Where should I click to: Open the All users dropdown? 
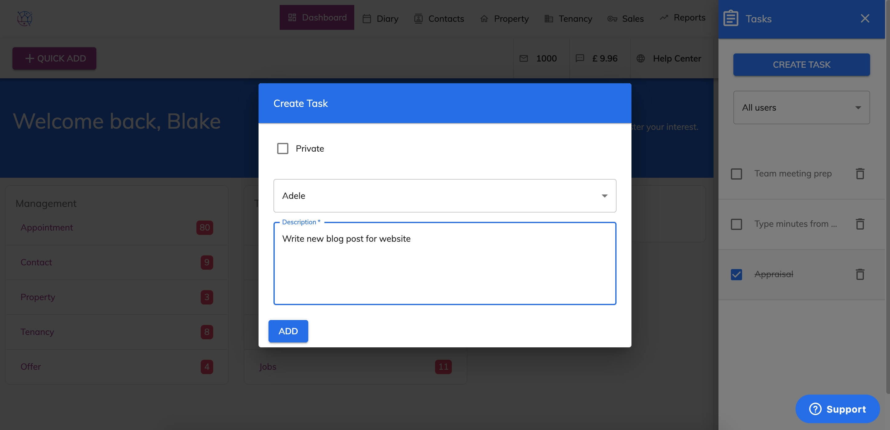[801, 107]
